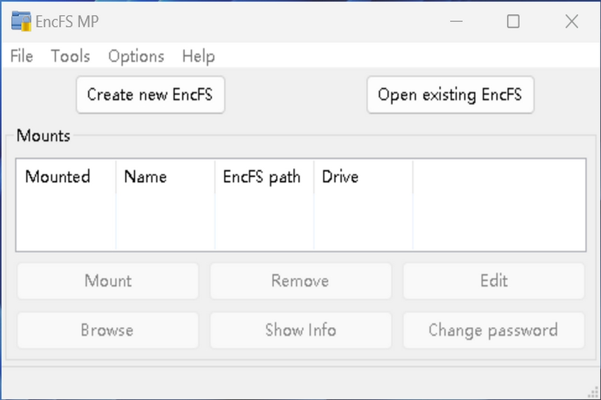Click the Mounted column header
Image resolution: width=601 pixels, height=400 pixels.
coord(57,177)
